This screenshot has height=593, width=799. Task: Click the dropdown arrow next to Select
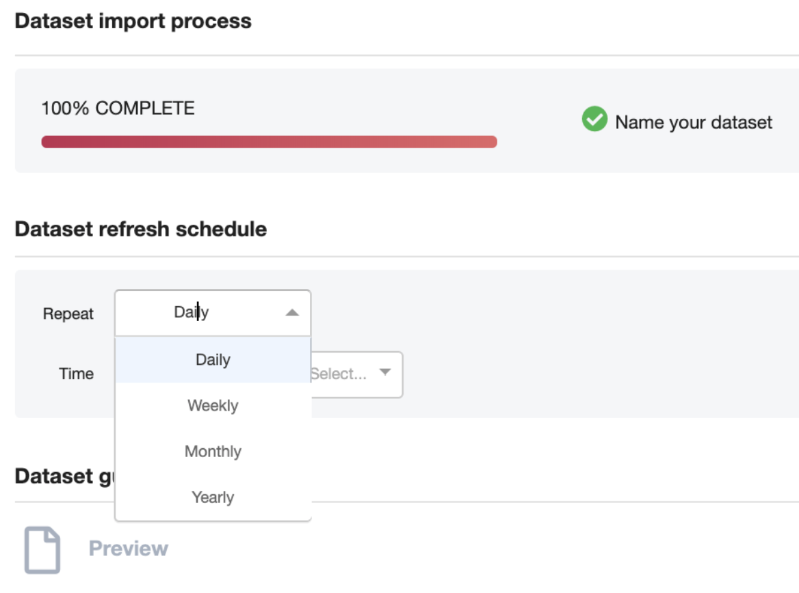tap(385, 374)
